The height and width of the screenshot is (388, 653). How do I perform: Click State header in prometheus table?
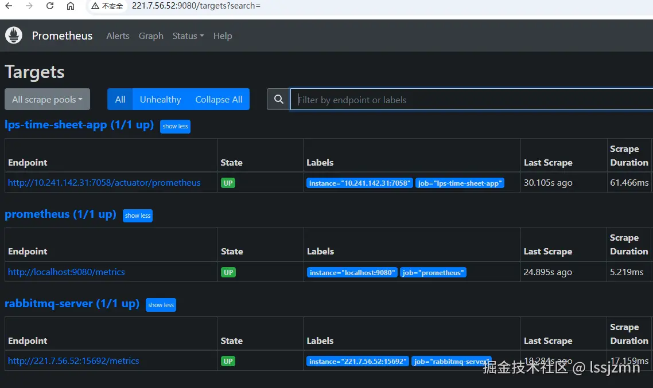tap(232, 252)
